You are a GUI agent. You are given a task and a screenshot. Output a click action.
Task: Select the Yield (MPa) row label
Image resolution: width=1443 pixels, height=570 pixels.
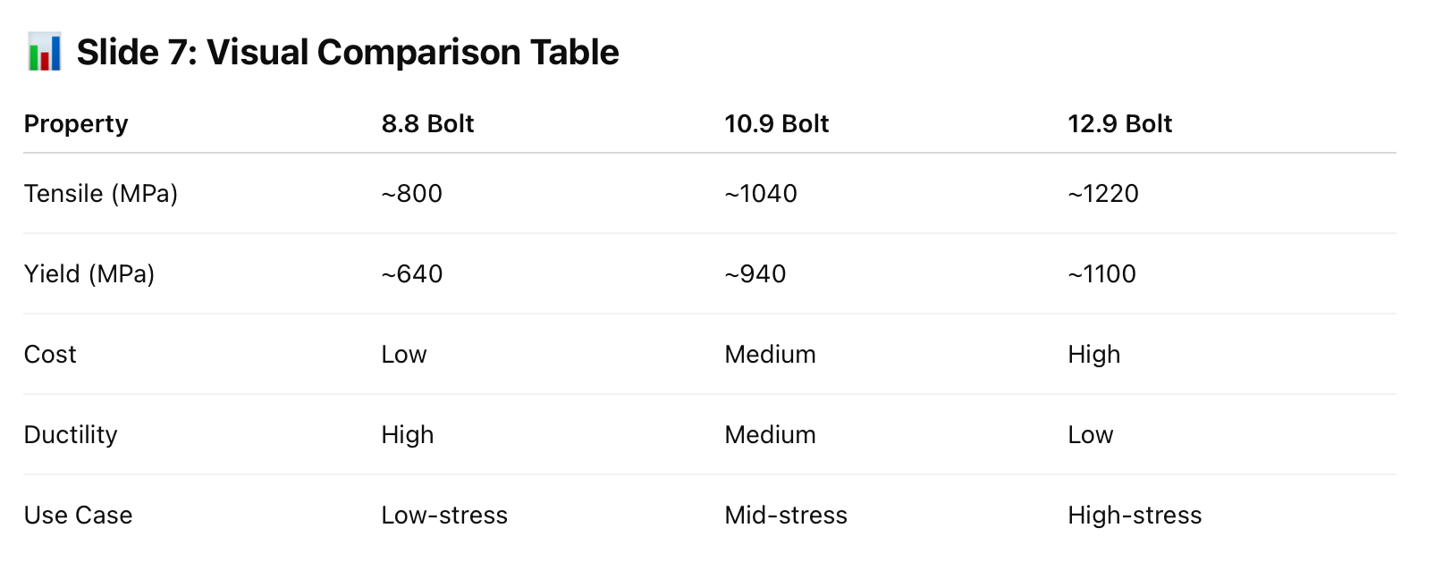coord(89,274)
